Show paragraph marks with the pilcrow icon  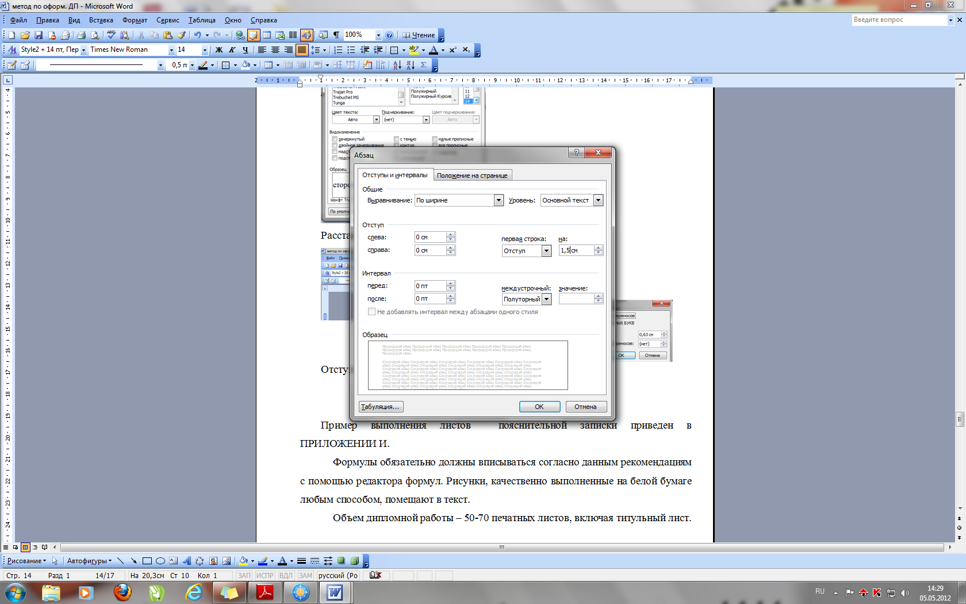[x=336, y=35]
